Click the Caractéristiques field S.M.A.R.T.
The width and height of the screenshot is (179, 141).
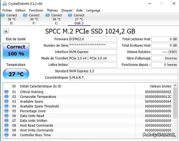123,78
